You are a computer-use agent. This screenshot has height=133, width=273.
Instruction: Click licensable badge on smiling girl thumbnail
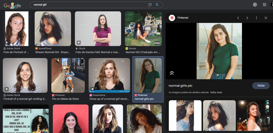pos(7,89)
